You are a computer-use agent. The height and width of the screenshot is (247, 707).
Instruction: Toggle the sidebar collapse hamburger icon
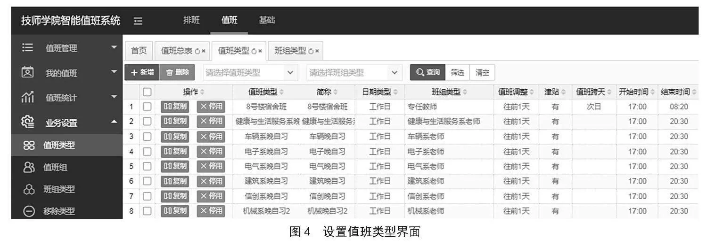tap(138, 21)
